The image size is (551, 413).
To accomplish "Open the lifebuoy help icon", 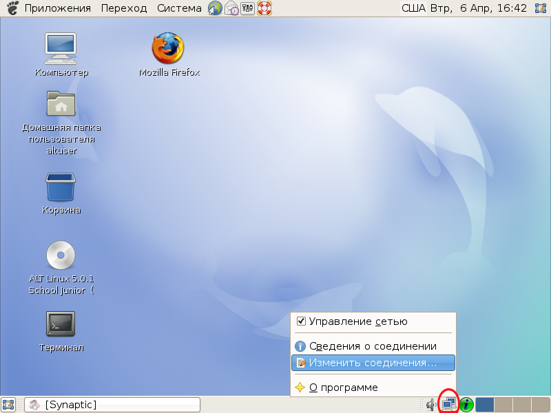I will pos(264,8).
